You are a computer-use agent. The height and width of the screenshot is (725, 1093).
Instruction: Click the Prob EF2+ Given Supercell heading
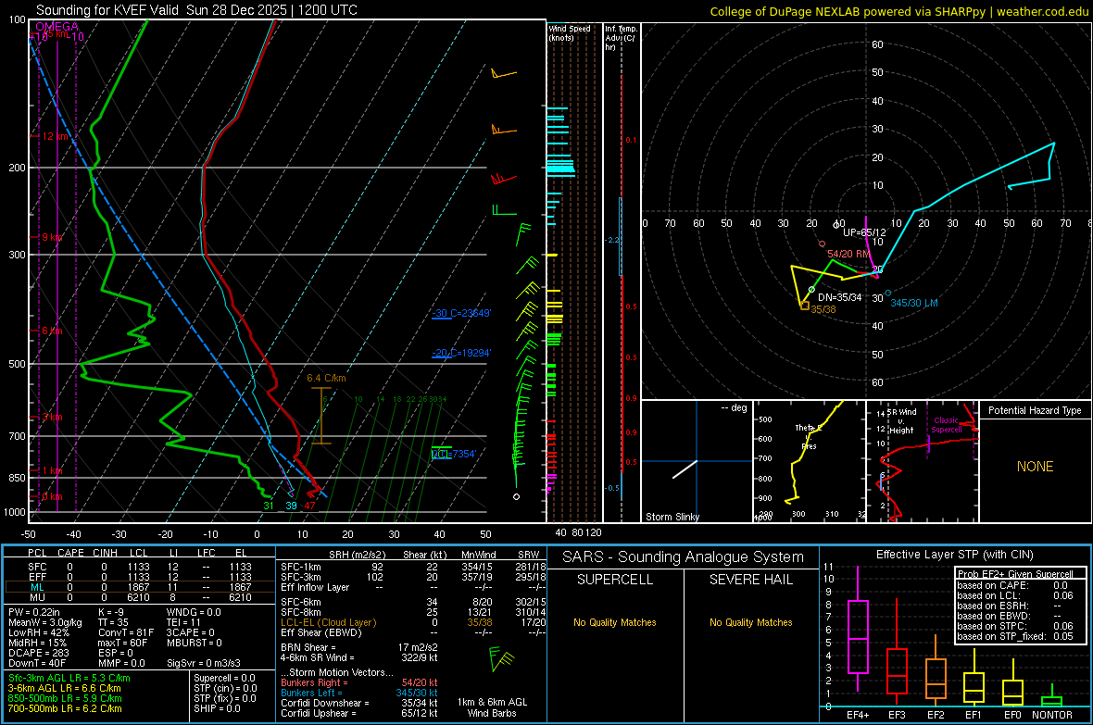pyautogui.click(x=1015, y=574)
